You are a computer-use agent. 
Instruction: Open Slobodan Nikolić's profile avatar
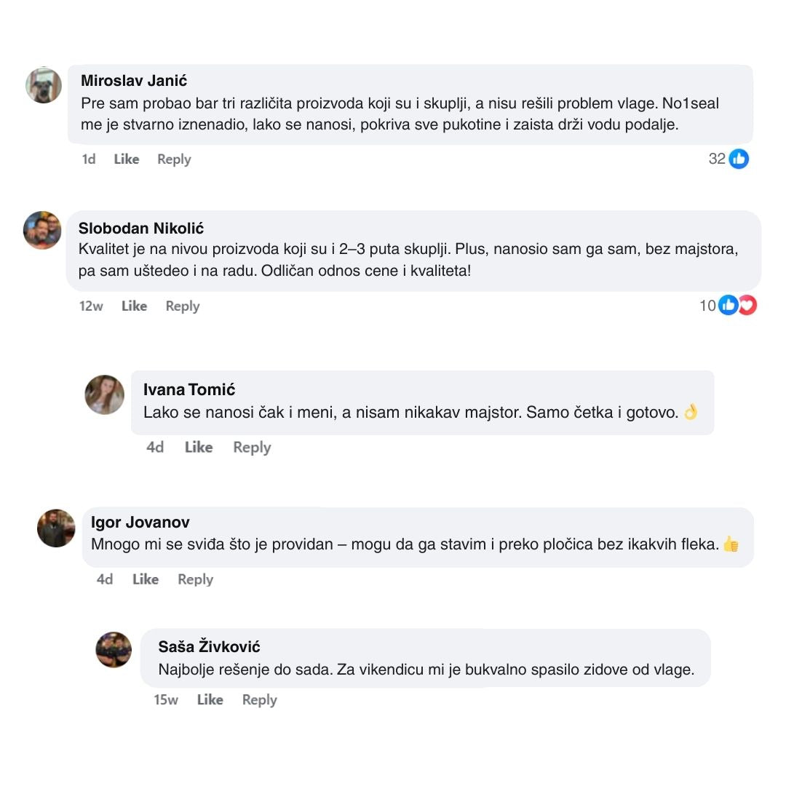[x=42, y=230]
